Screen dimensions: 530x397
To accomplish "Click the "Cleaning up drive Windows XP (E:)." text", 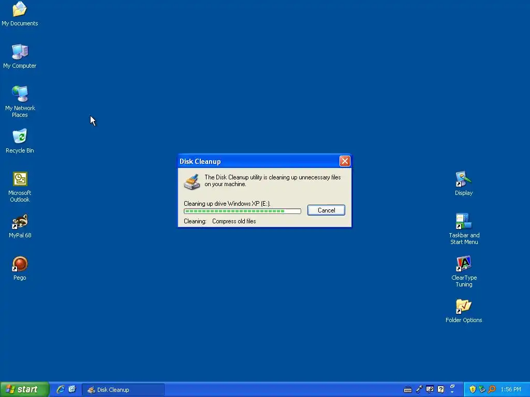I will pos(227,204).
